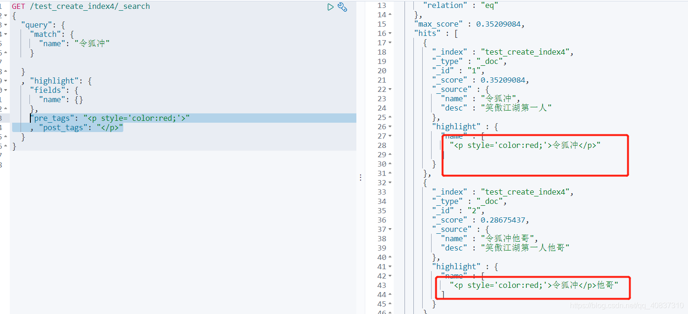The width and height of the screenshot is (688, 314).
Task: Click the "_index" value on line 33
Action: [527, 192]
